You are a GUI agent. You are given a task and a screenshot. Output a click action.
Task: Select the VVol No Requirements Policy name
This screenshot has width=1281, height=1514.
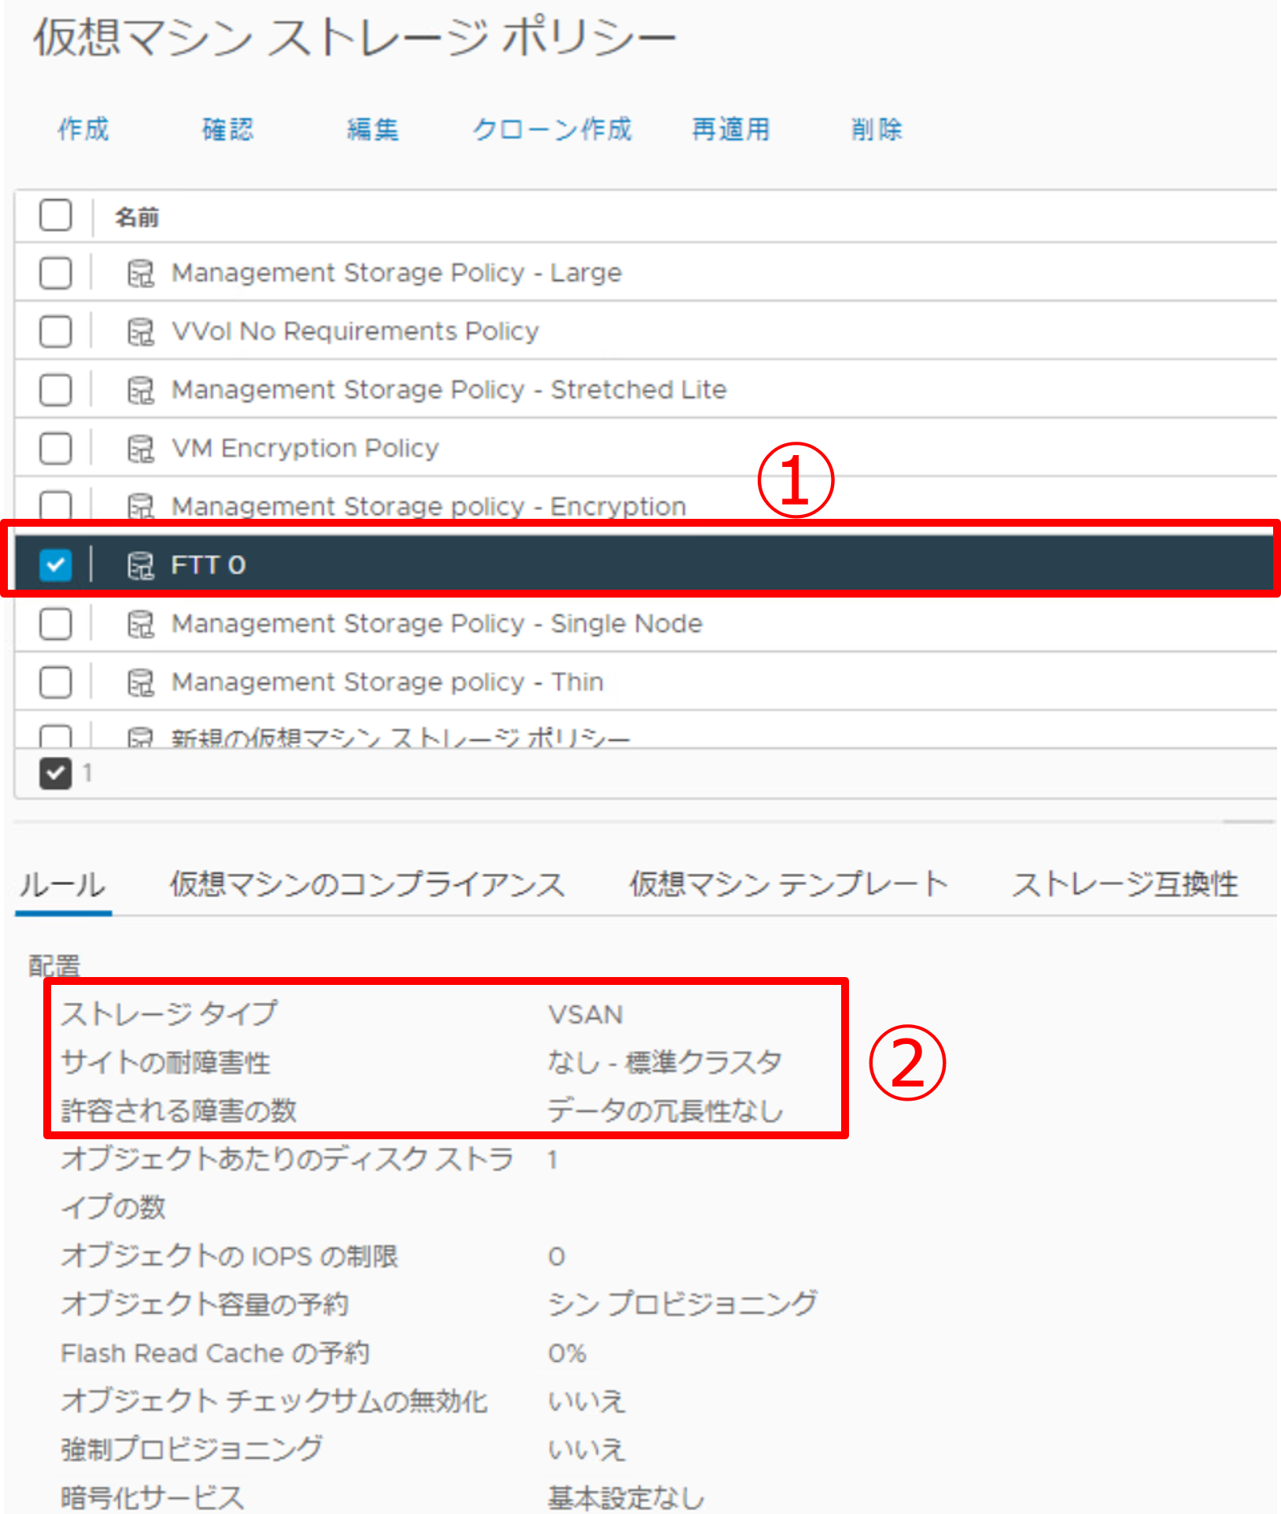click(356, 331)
